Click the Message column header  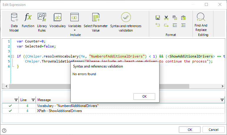[x=44, y=100]
